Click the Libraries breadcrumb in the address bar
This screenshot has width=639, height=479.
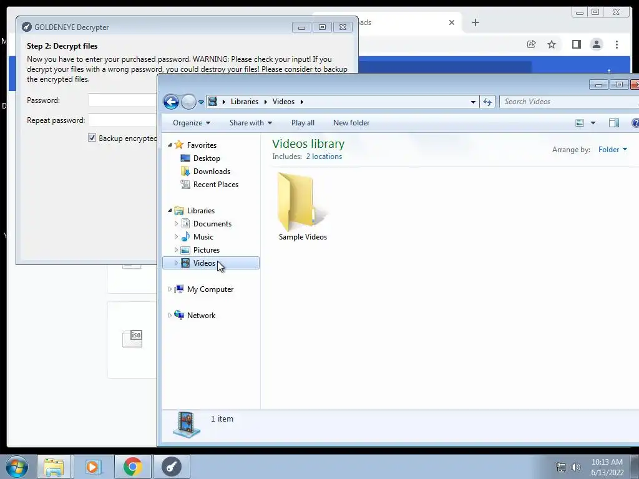[245, 102]
